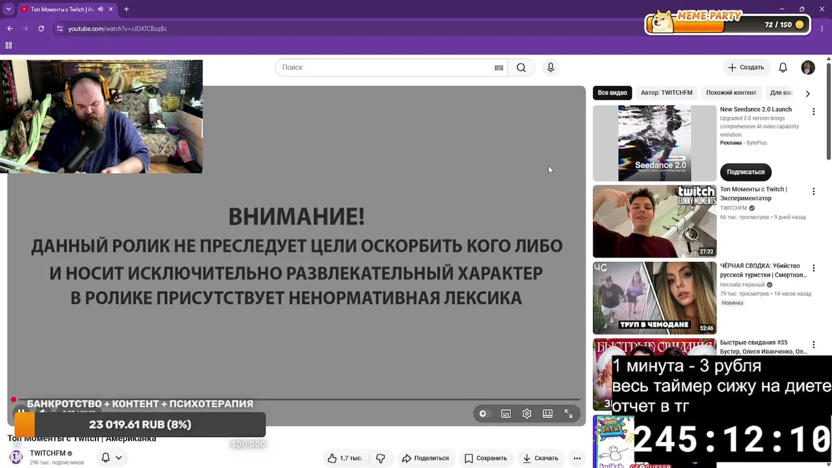Like the video with 1,7 тыс. likes

point(344,458)
